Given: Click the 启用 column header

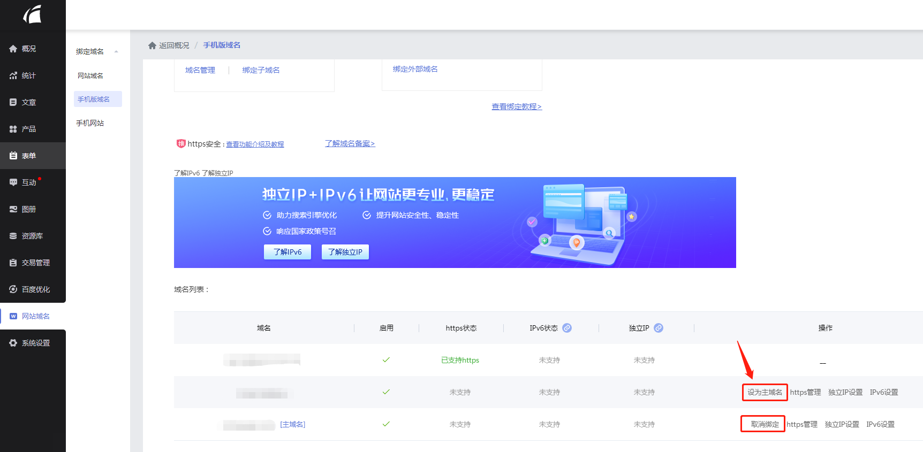Looking at the screenshot, I should click(x=387, y=328).
